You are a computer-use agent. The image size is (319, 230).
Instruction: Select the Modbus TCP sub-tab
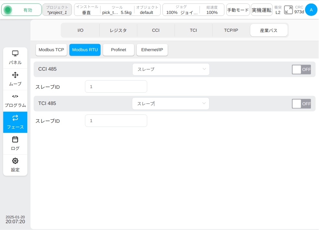tap(51, 50)
